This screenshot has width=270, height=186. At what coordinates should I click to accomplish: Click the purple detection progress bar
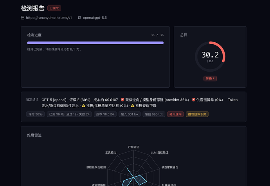[x=95, y=43]
